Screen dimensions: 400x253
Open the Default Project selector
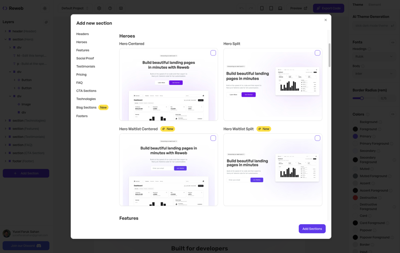[75, 8]
